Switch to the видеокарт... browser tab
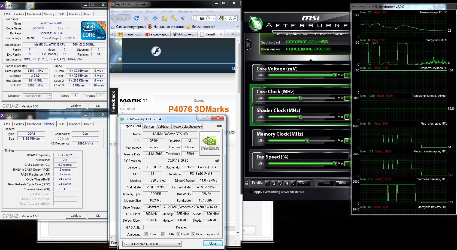Viewport: 457px width, 250px height. pyautogui.click(x=157, y=34)
